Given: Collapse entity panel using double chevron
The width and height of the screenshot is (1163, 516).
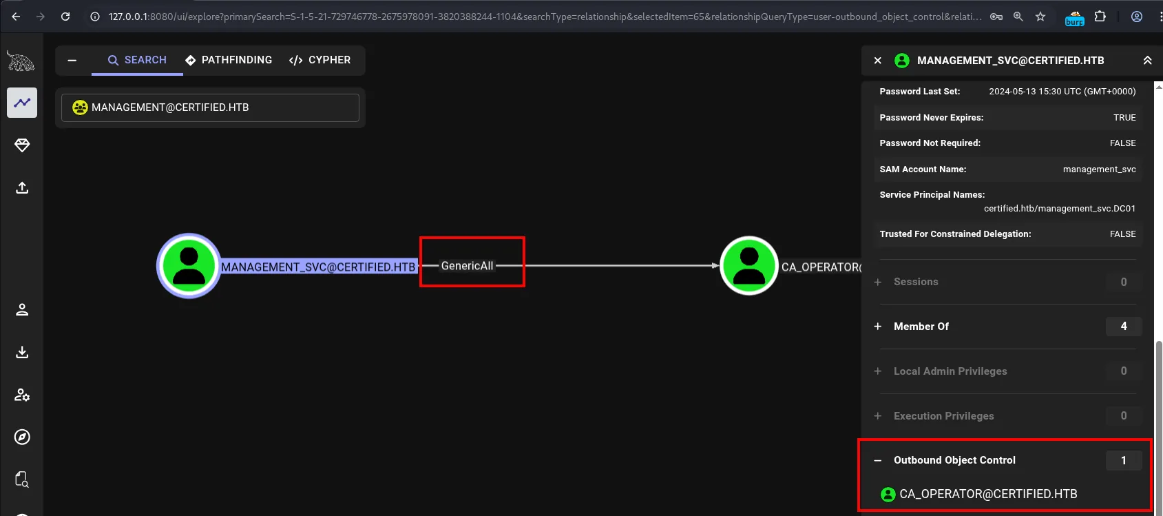Looking at the screenshot, I should coord(1147,61).
